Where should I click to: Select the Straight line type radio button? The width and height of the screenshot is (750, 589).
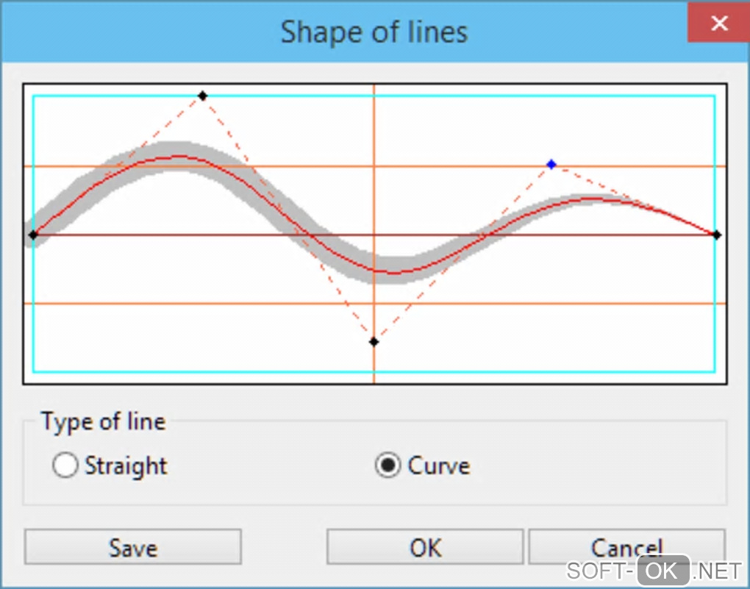tap(65, 465)
